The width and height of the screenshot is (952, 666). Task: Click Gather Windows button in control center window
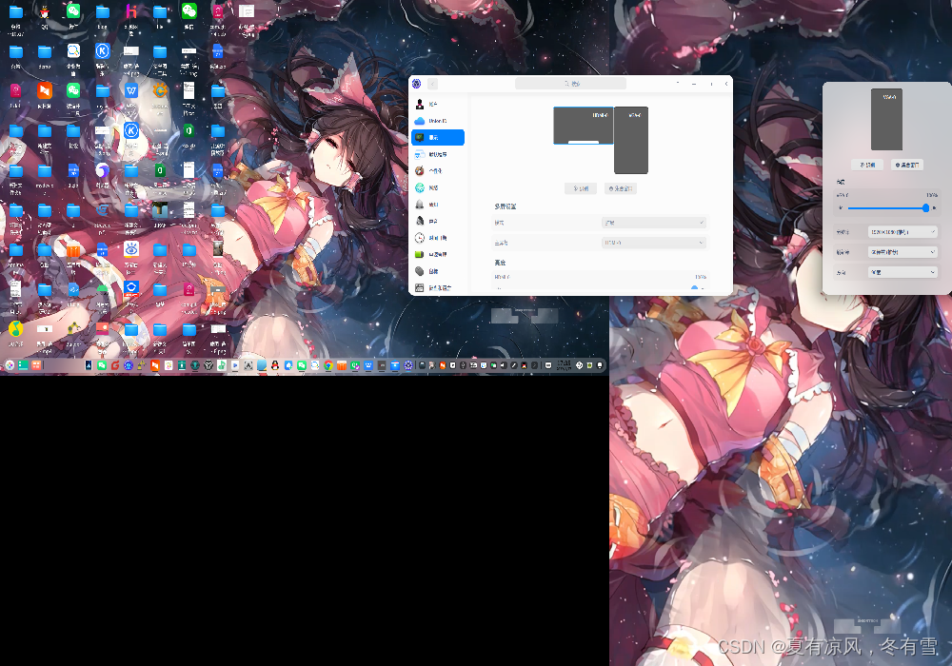pos(621,188)
